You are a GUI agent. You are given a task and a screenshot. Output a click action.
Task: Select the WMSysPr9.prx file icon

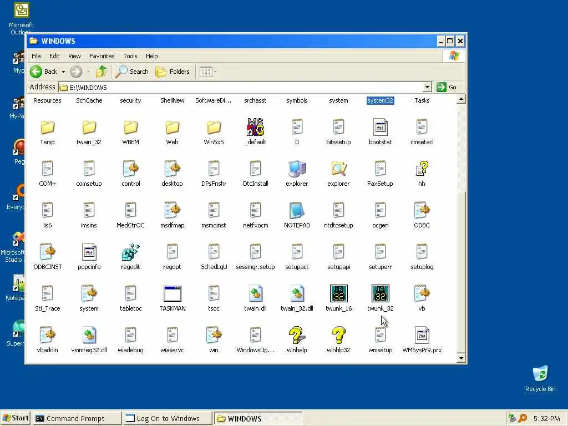[422, 336]
